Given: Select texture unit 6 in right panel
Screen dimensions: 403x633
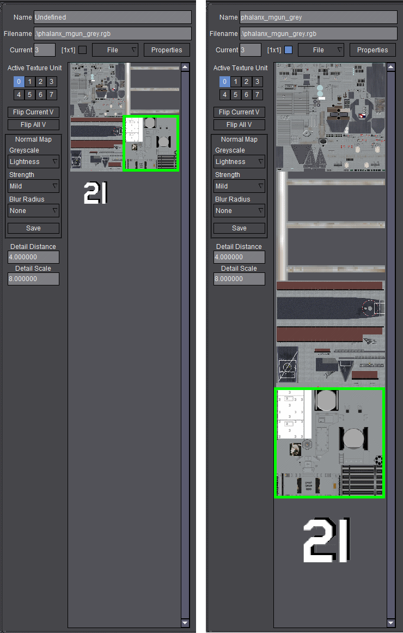Looking at the screenshot, I should click(247, 94).
